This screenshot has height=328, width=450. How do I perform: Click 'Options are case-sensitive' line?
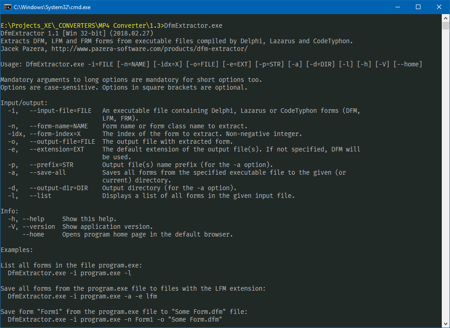click(x=124, y=88)
